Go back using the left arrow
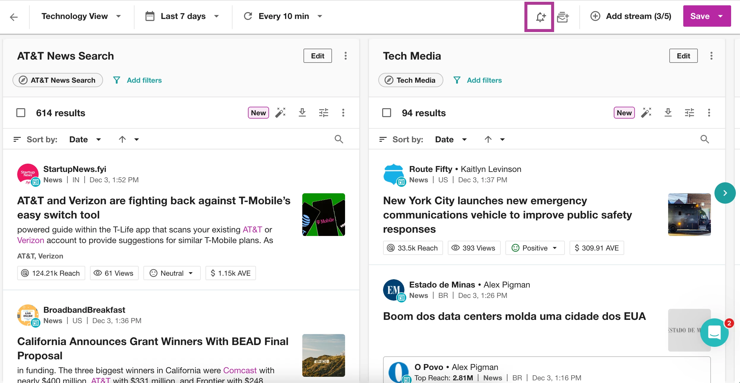This screenshot has height=383, width=740. 14,17
